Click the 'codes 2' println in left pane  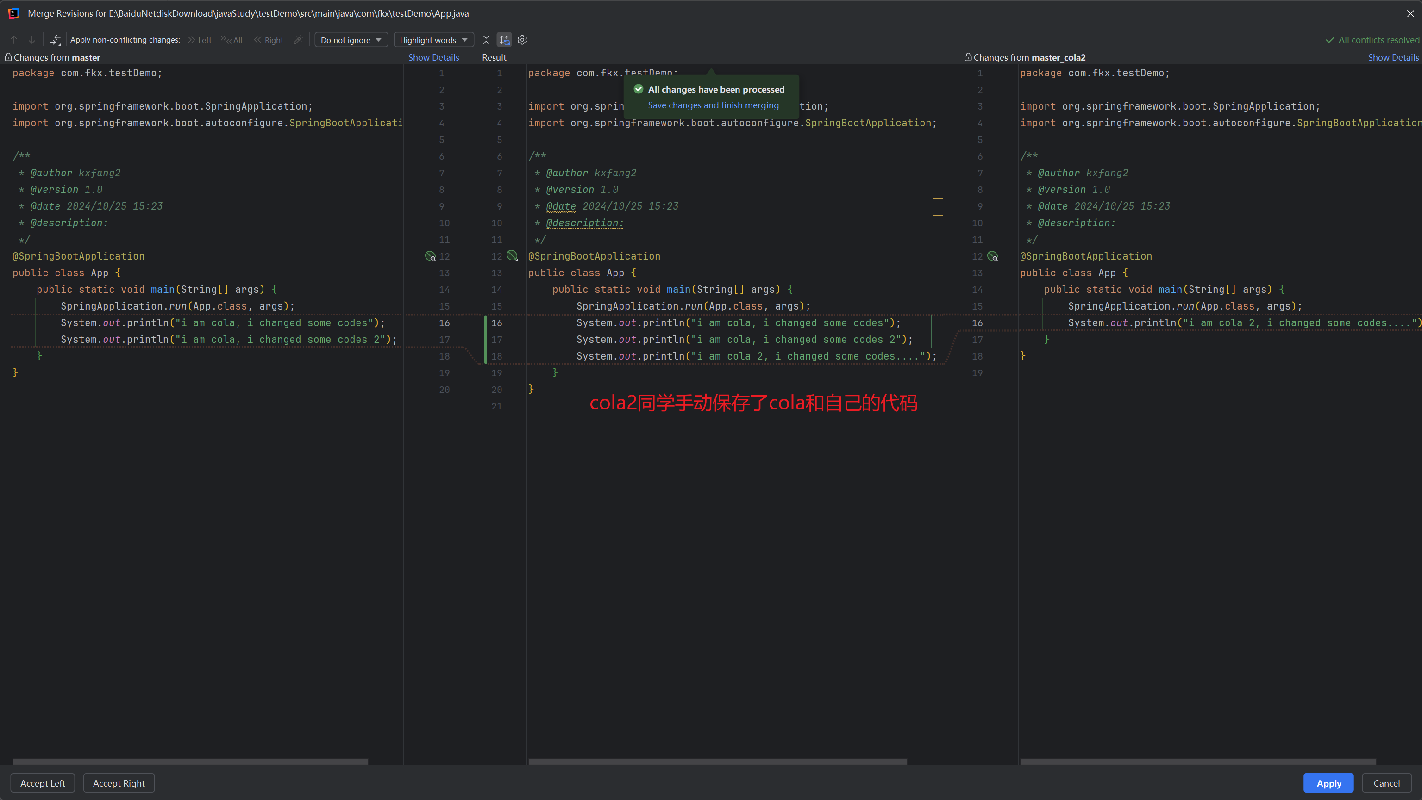coord(229,339)
